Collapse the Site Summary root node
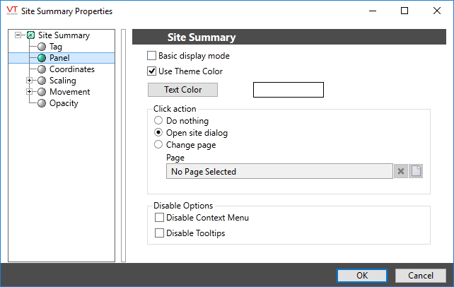Screen dimensions: 454x287 [x=18, y=35]
